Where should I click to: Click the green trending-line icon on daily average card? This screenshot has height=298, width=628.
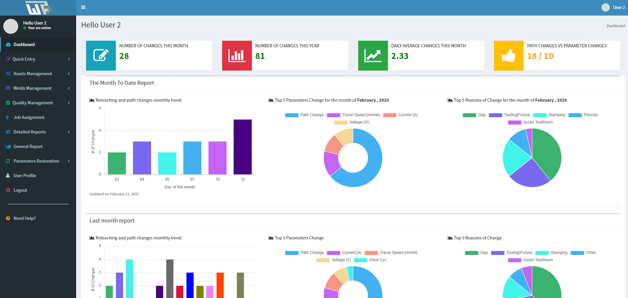tap(373, 56)
